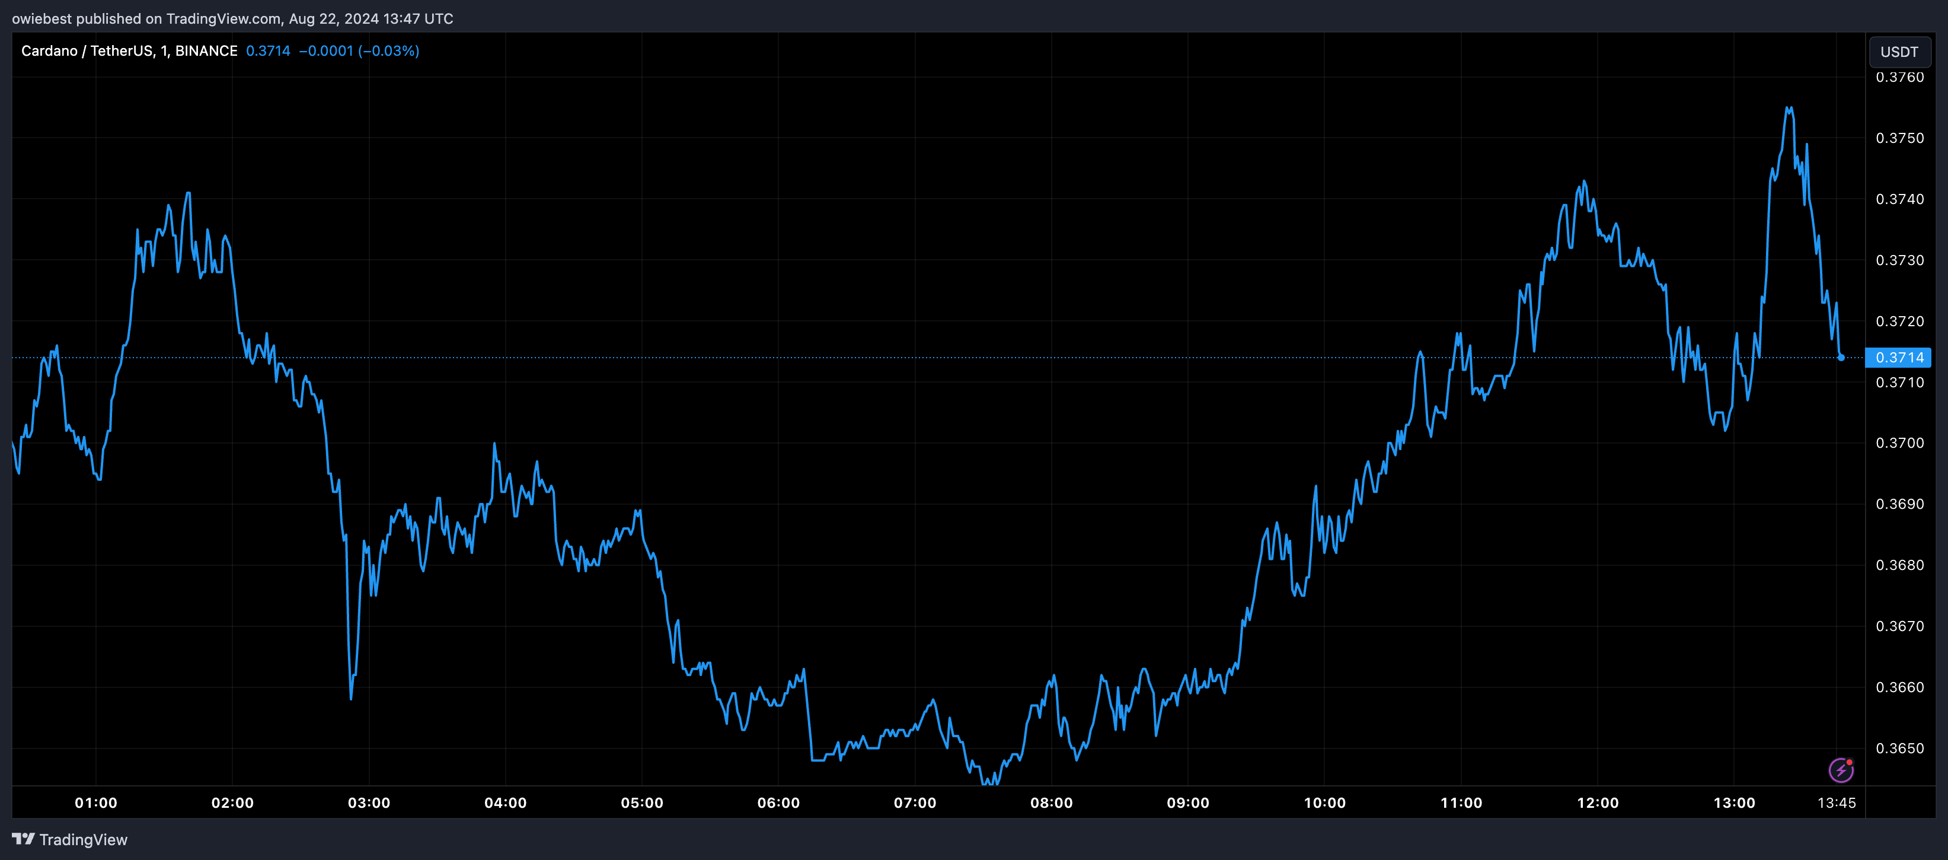Screen dimensions: 1948x860
Task: Select the 01:00 time axis label
Action: pos(96,802)
